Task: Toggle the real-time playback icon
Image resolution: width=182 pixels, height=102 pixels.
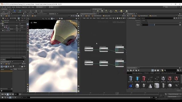Action: point(10,97)
